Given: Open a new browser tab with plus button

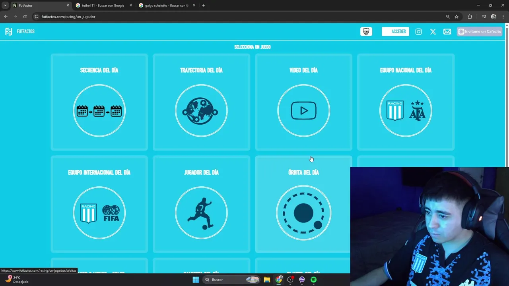Looking at the screenshot, I should click(x=204, y=6).
